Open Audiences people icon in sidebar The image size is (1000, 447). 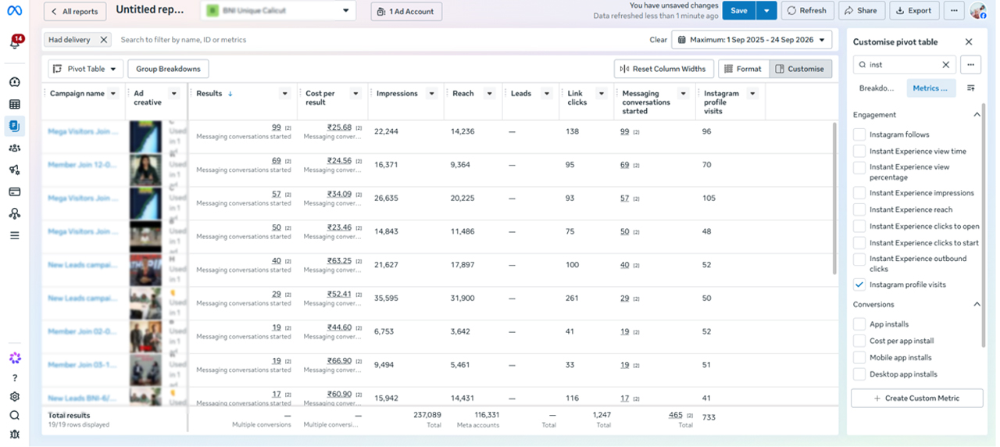point(14,148)
